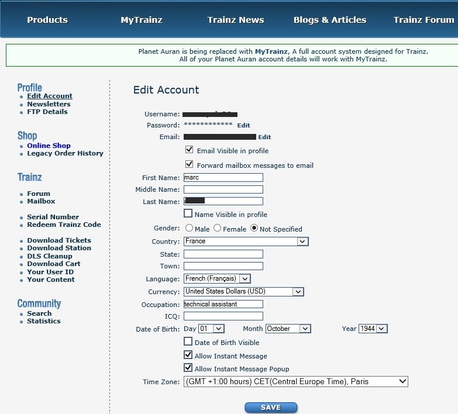The height and width of the screenshot is (414, 458).
Task: View Download Tickets
Action: tap(59, 240)
